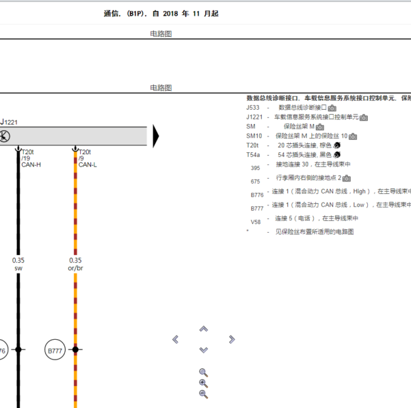Click the first 电路图 heading
This screenshot has height=408, width=411.
(161, 33)
